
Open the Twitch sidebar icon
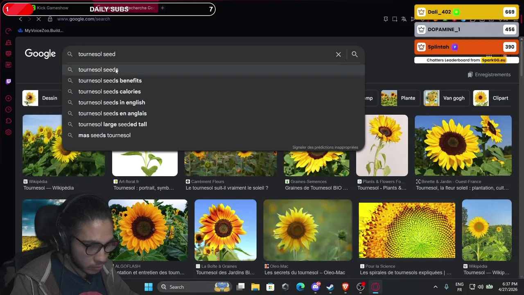8,82
